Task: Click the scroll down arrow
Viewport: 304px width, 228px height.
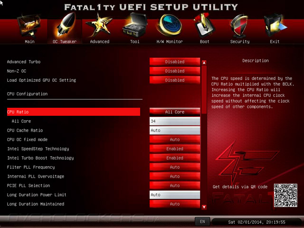Action: (204, 207)
